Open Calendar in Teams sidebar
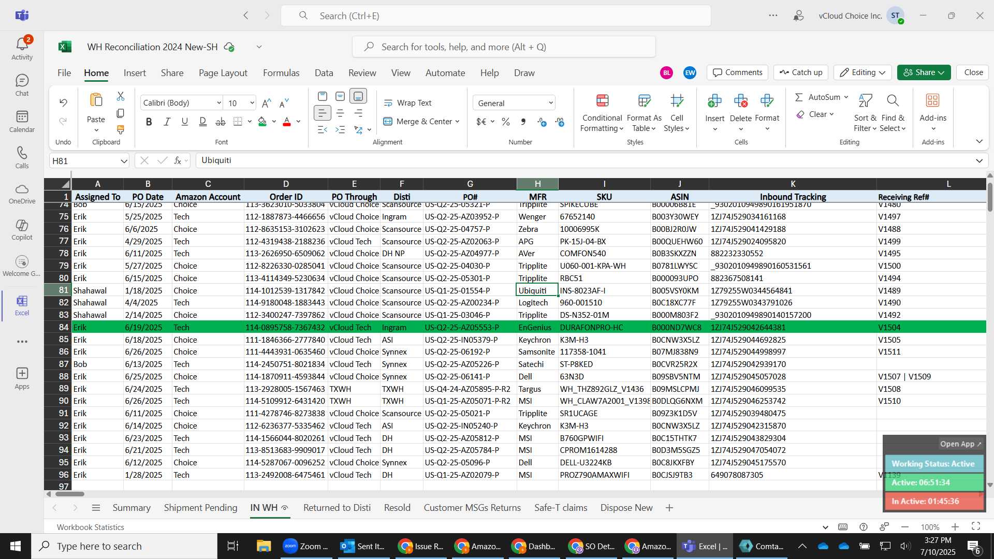Viewport: 994px width, 559px height. (22, 122)
